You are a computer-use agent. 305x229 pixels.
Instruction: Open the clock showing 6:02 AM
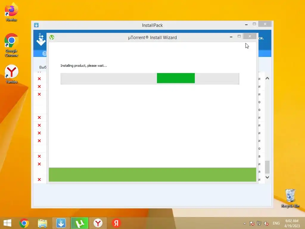[292, 223]
